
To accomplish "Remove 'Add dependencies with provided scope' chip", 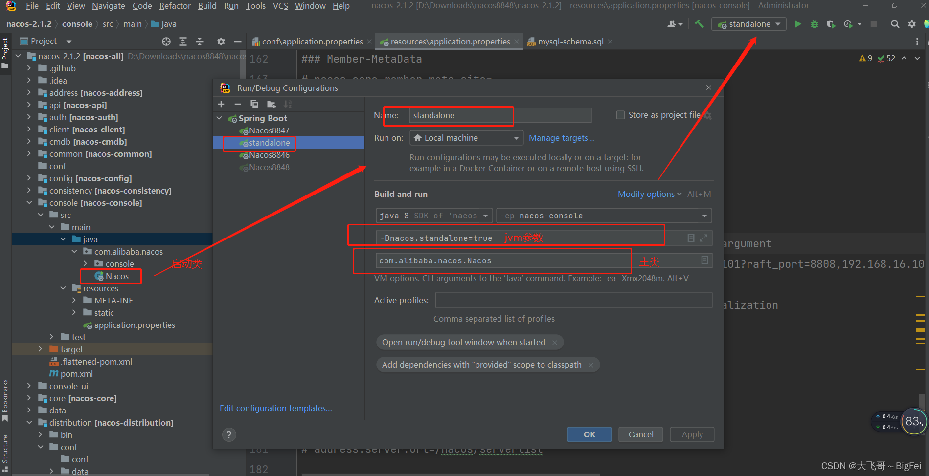I will 591,365.
